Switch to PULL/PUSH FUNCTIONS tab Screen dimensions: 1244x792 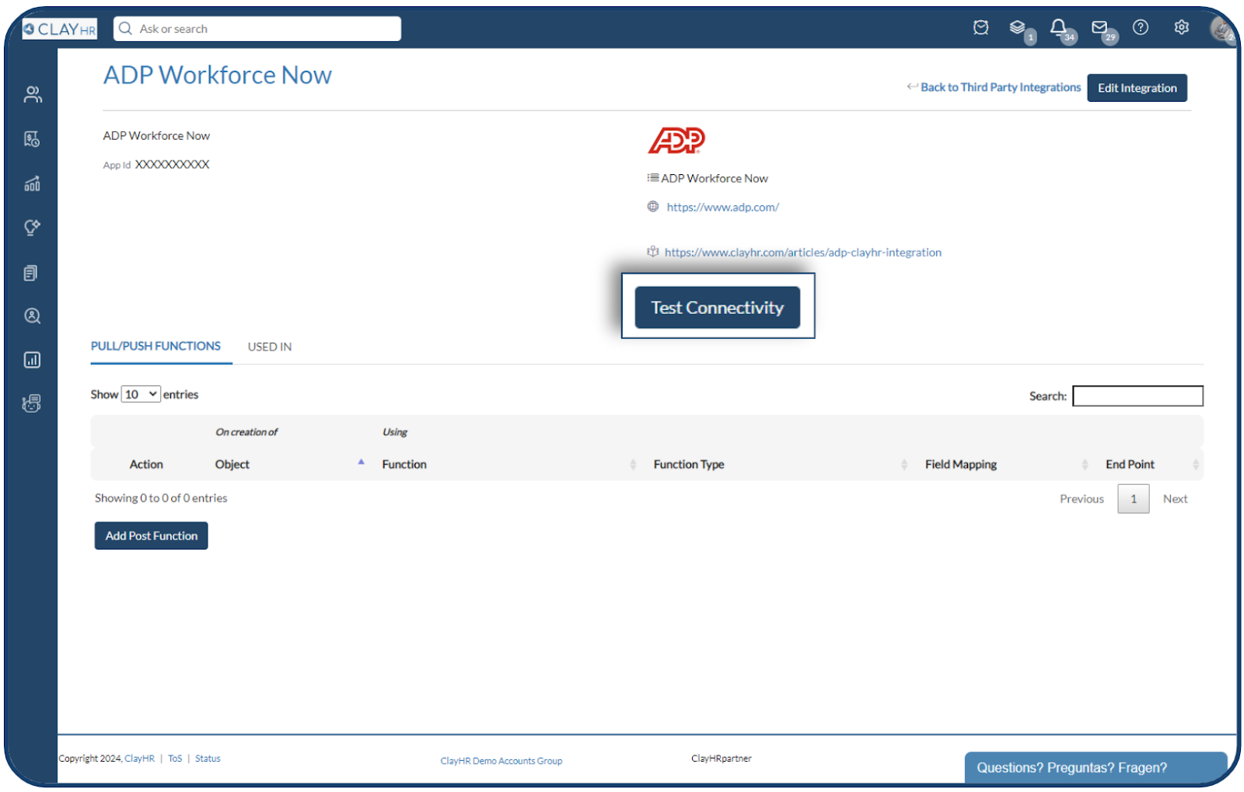click(155, 346)
